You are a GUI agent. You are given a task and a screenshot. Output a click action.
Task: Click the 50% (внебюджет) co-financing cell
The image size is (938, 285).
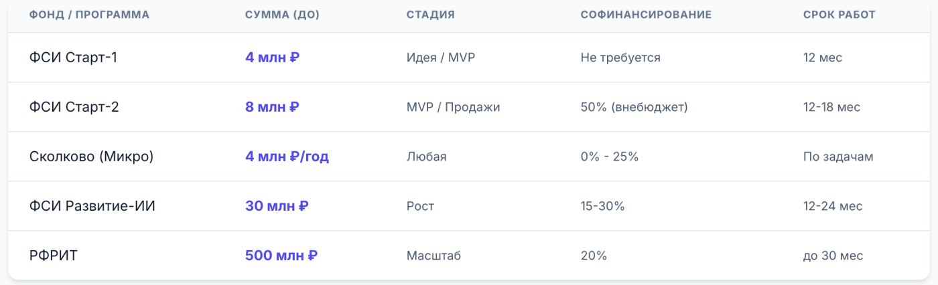click(634, 107)
